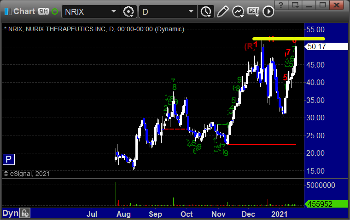Select the long red horizontal support line
The image size is (350, 220).
(x=262, y=145)
